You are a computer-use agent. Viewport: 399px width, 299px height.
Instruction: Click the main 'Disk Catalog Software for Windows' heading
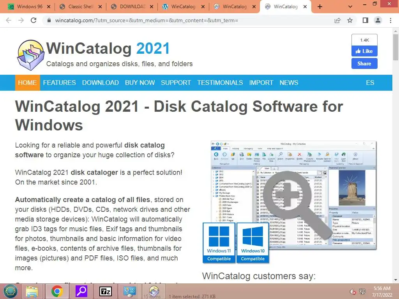coord(179,115)
